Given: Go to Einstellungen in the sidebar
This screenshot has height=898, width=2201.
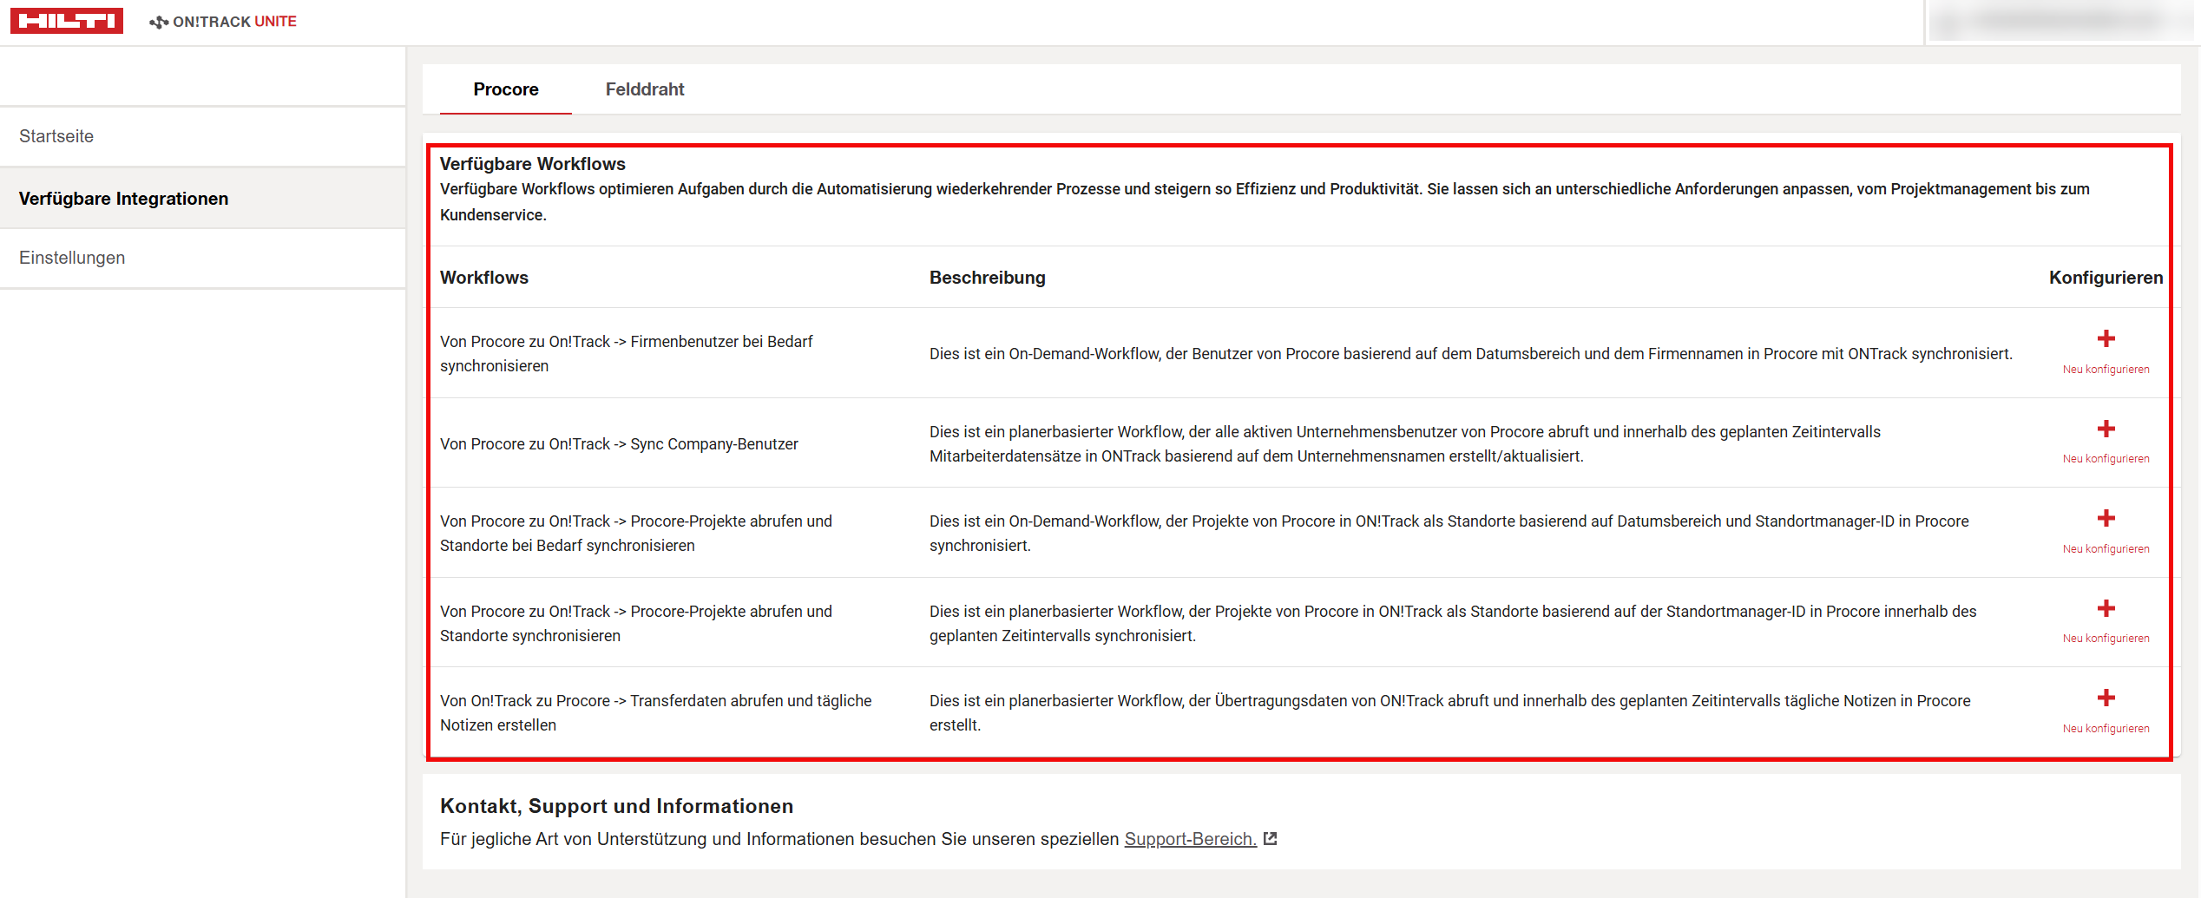Looking at the screenshot, I should coord(72,258).
